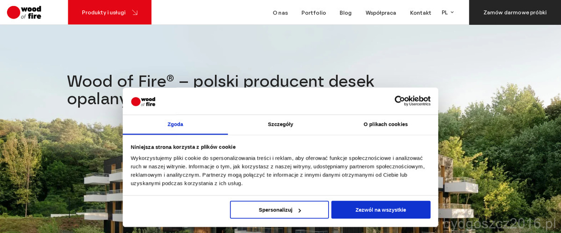The height and width of the screenshot is (233, 561).
Task: Visit the Blog section
Action: (x=345, y=13)
